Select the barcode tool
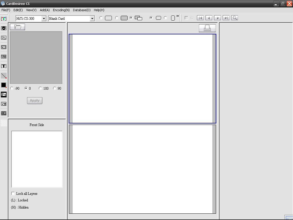The width and height of the screenshot is (293, 220). tap(4, 56)
